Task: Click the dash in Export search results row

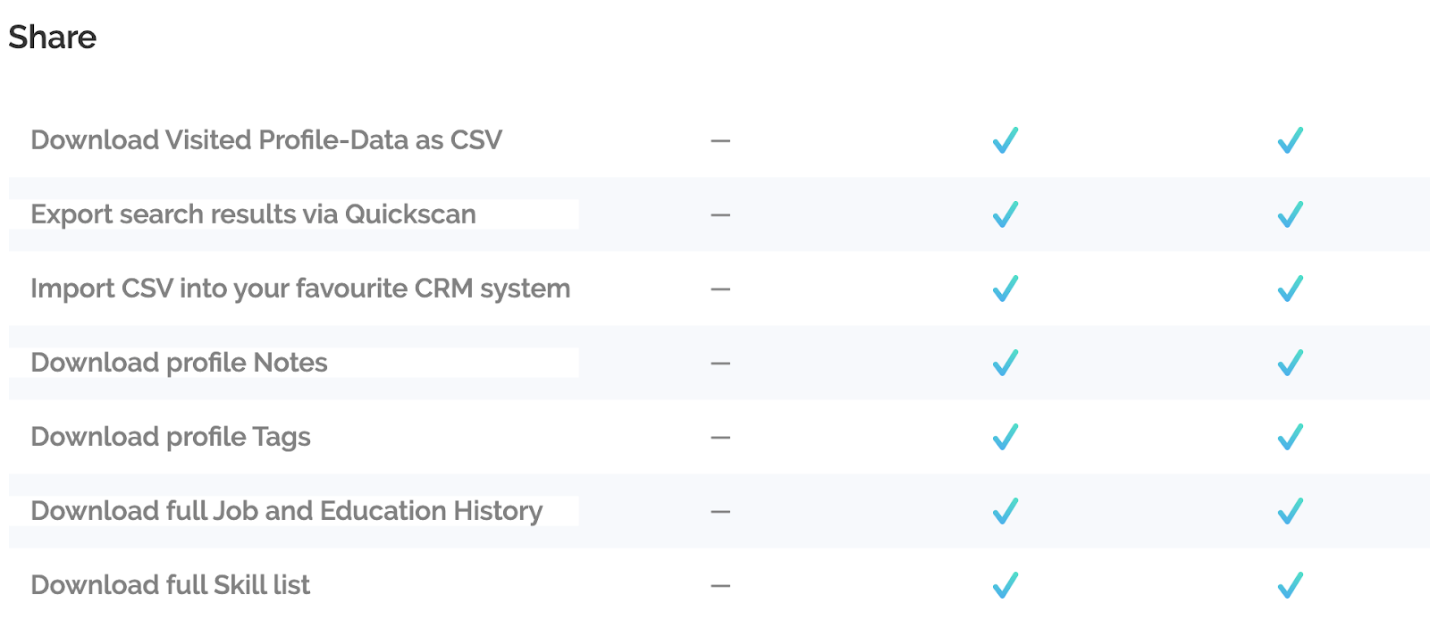Action: coord(720,214)
